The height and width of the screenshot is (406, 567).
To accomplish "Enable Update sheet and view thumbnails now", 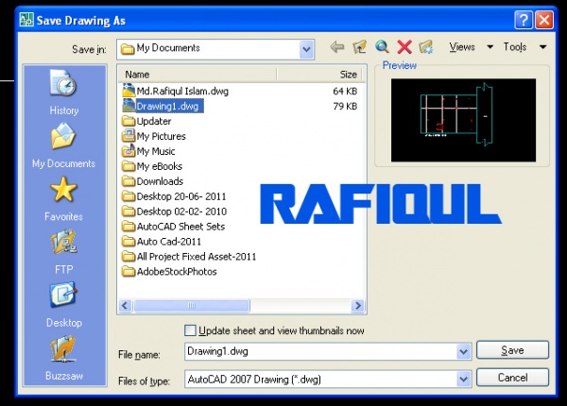I will pos(190,330).
